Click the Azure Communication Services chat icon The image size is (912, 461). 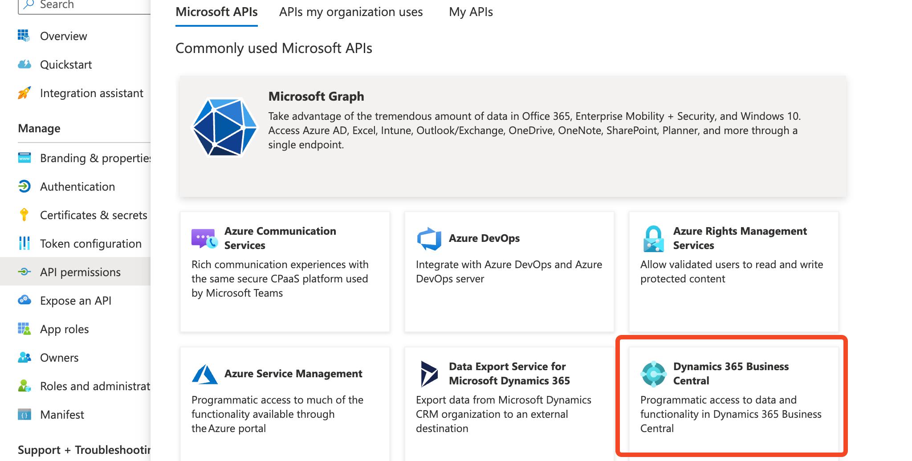tap(204, 238)
